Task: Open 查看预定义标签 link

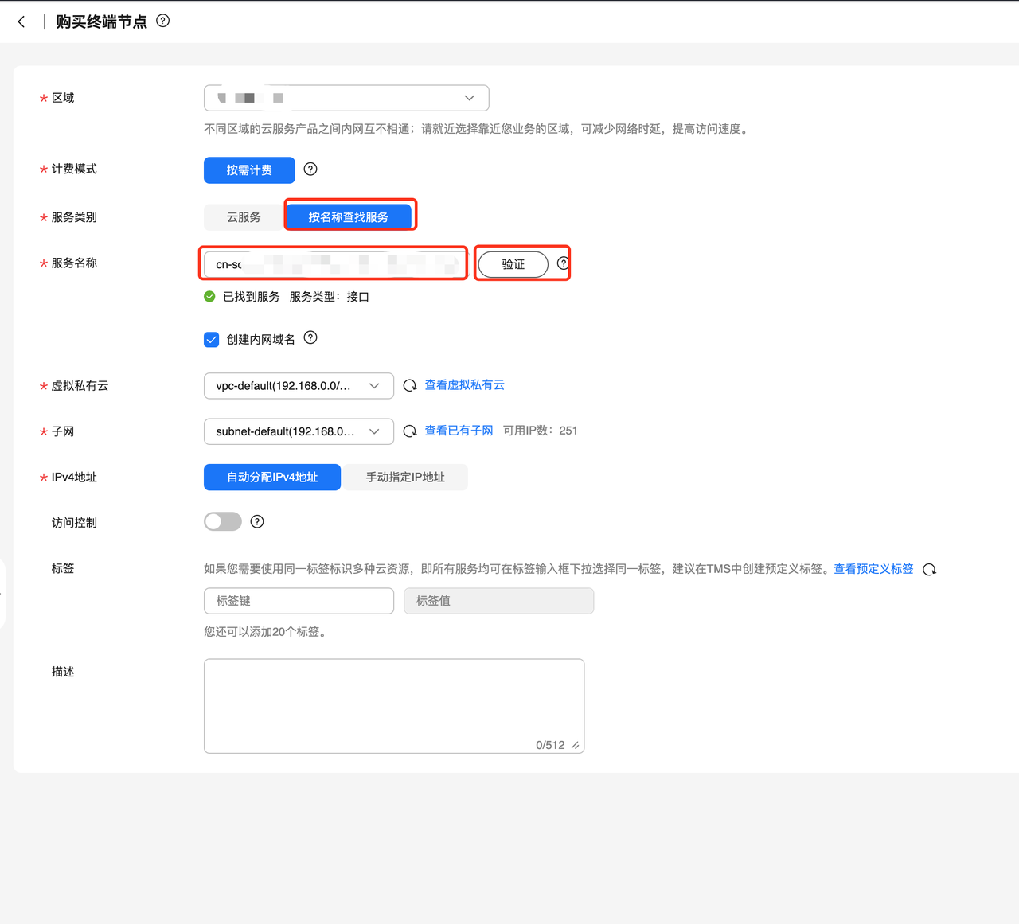Action: point(873,569)
